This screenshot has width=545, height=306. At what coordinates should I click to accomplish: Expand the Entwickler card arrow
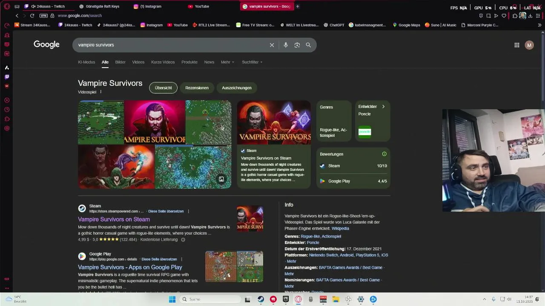point(383,107)
